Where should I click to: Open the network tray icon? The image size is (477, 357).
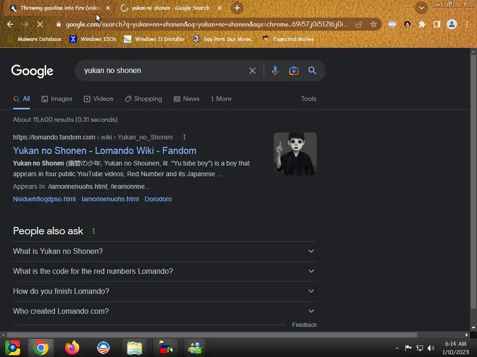pyautogui.click(x=420, y=348)
